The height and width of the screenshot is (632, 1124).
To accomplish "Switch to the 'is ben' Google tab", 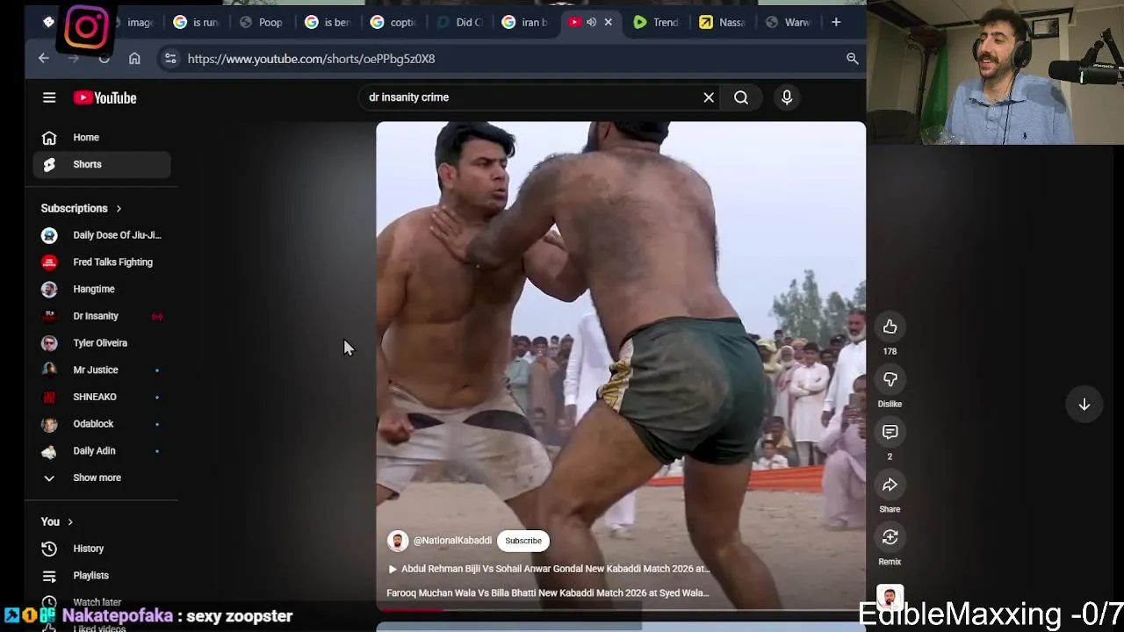I will pos(327,23).
